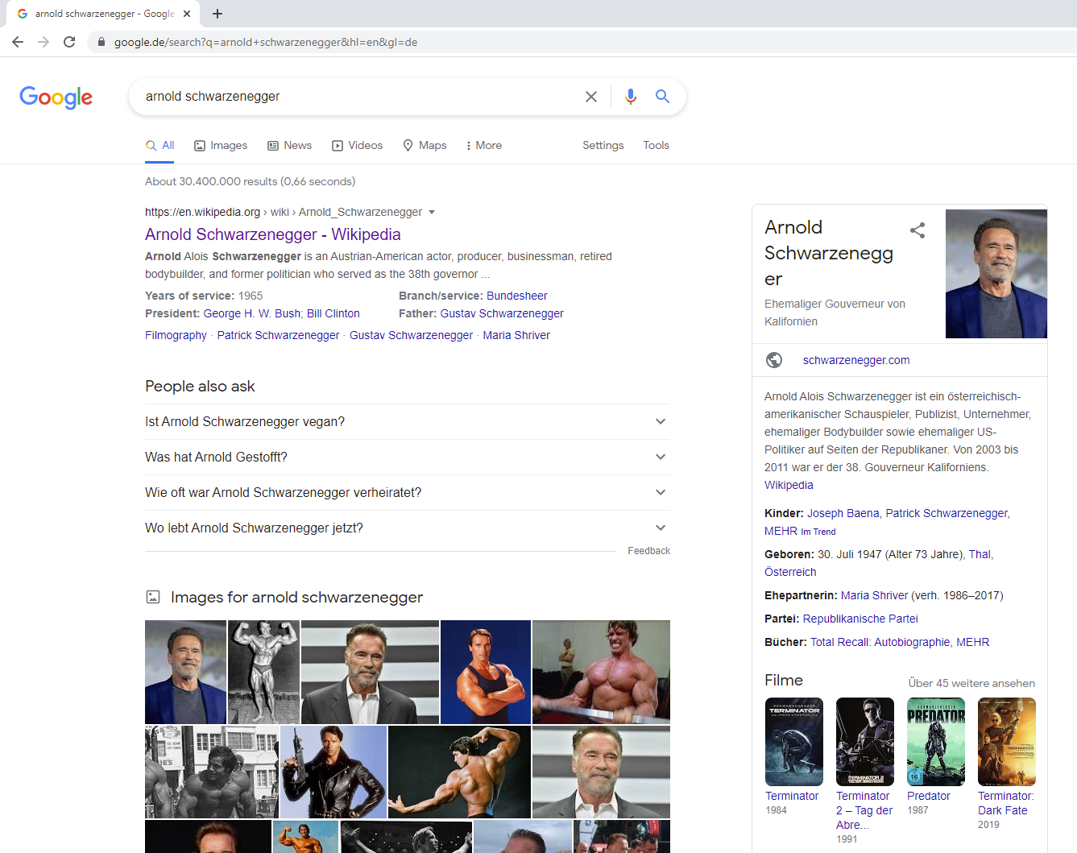1077x853 pixels.
Task: Open black-and-white bodybuilder pose image
Action: click(x=263, y=672)
